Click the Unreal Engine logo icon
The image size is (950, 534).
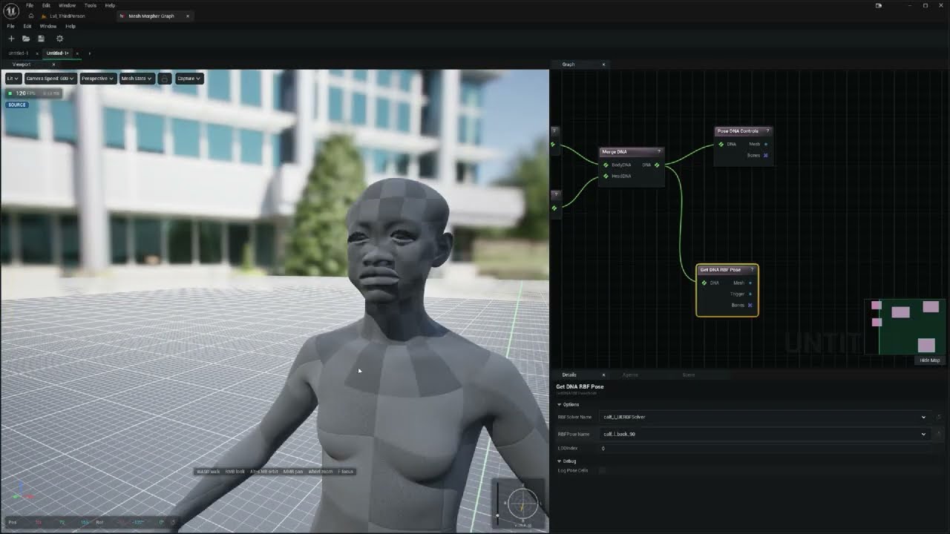[13, 10]
